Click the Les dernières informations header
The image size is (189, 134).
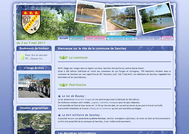77,133
